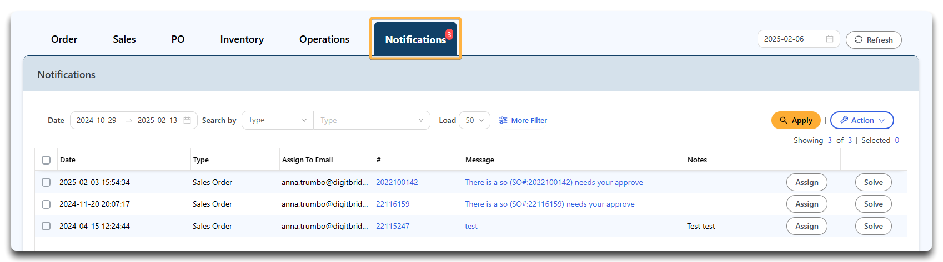This screenshot has width=943, height=262.
Task: Select all rows with header checkbox
Action: (x=46, y=160)
